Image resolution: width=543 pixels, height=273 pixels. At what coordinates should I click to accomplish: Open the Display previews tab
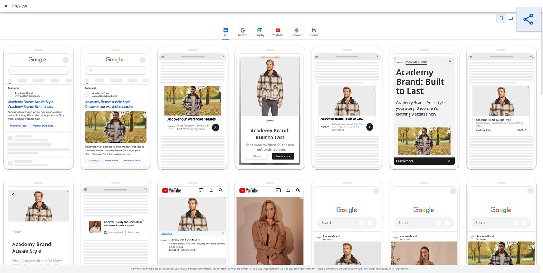pos(260,32)
